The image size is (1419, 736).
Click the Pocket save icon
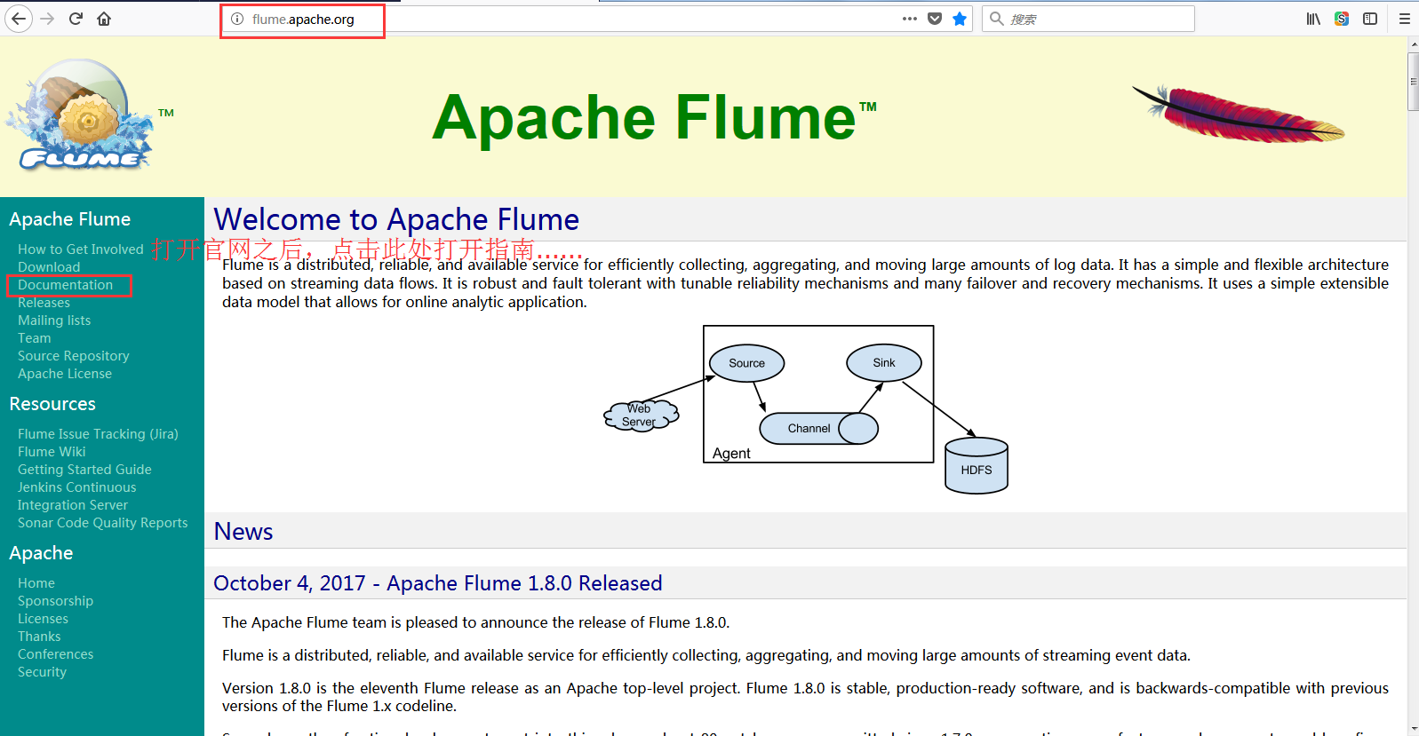[x=935, y=19]
